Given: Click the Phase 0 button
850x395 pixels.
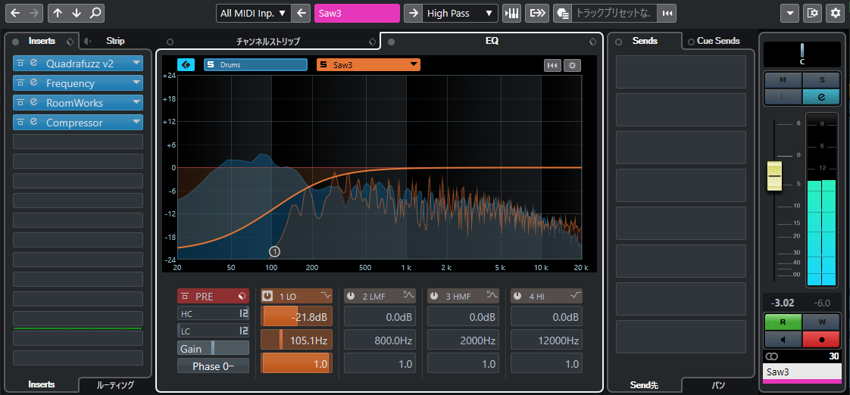Looking at the screenshot, I should pyautogui.click(x=213, y=366).
